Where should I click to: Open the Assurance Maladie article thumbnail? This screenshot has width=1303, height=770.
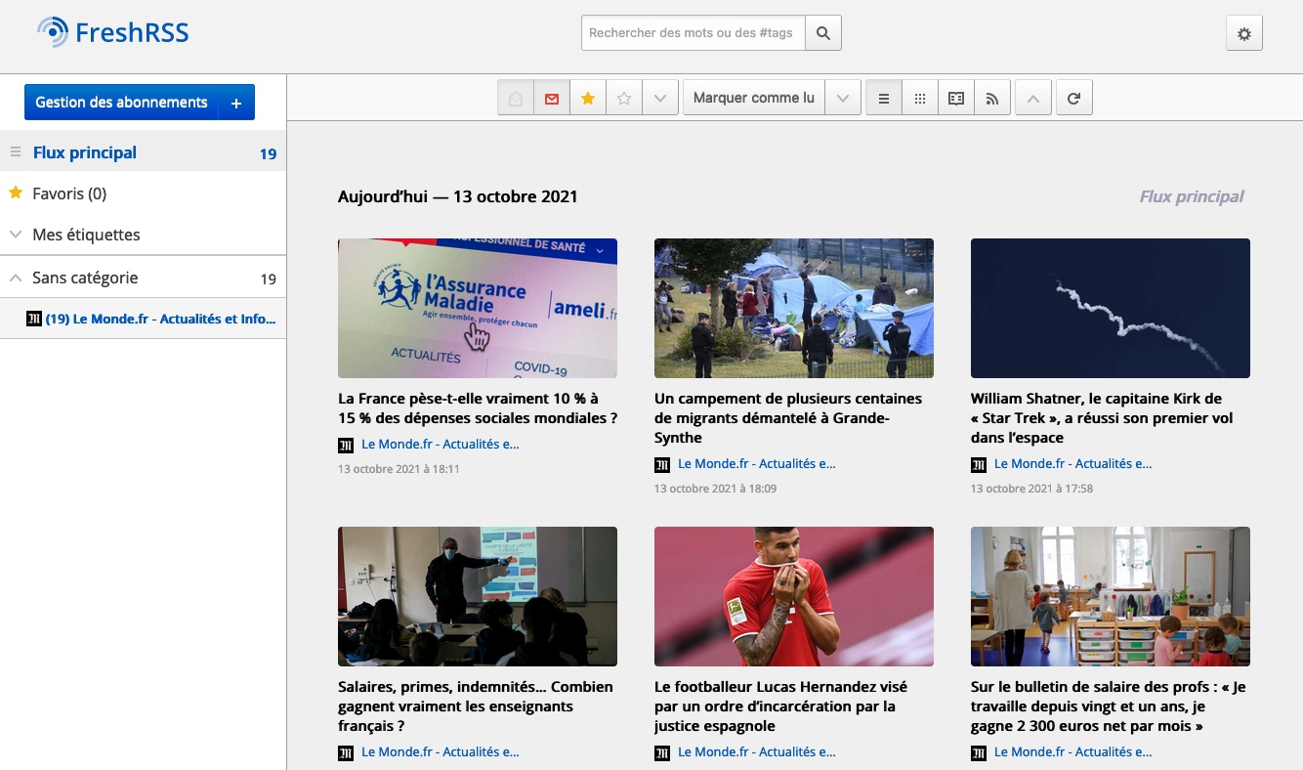478,308
